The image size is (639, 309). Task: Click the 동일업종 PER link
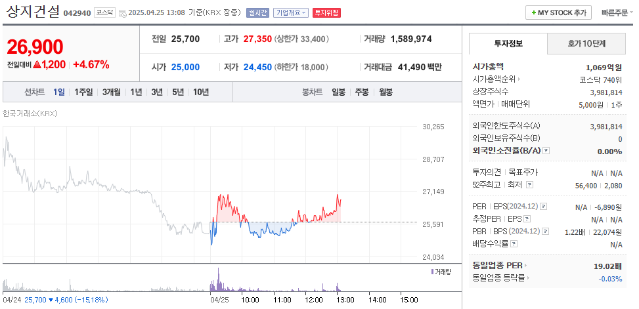(x=498, y=266)
